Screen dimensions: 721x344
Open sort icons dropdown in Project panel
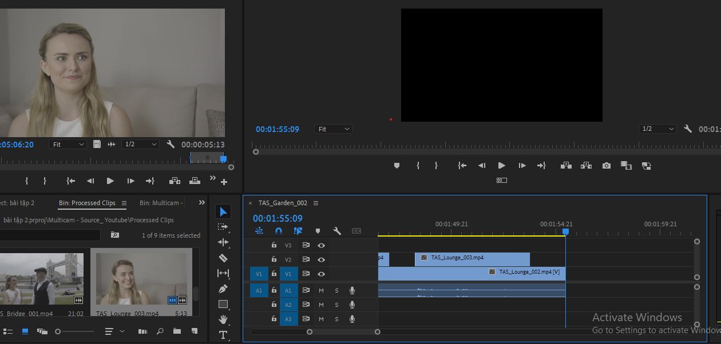pyautogui.click(x=114, y=331)
